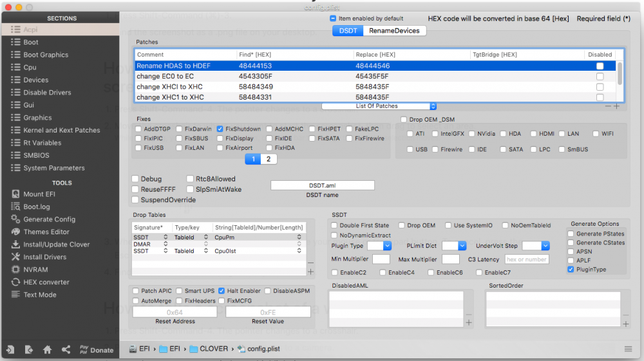Select the DSDT tab
Screen dimensions: 644x361
click(x=348, y=31)
